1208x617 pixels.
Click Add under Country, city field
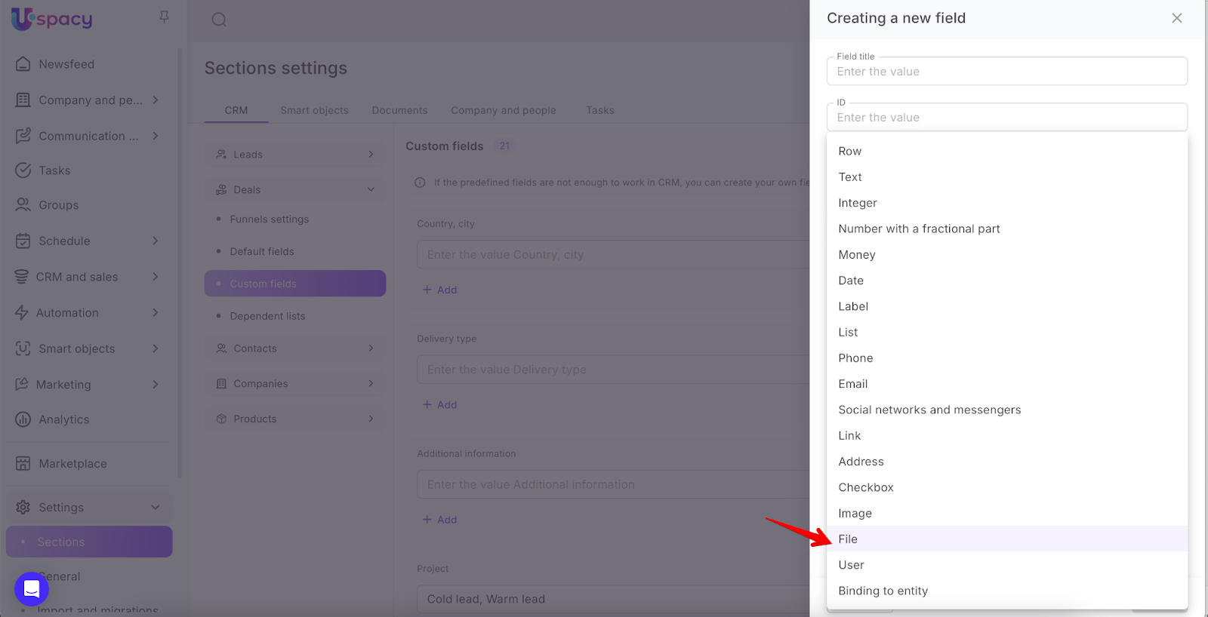coord(440,290)
